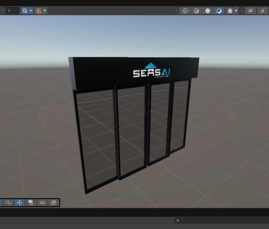Open the debug draw mode dropdown arrow
The width and height of the screenshot is (269, 229).
(236, 11)
